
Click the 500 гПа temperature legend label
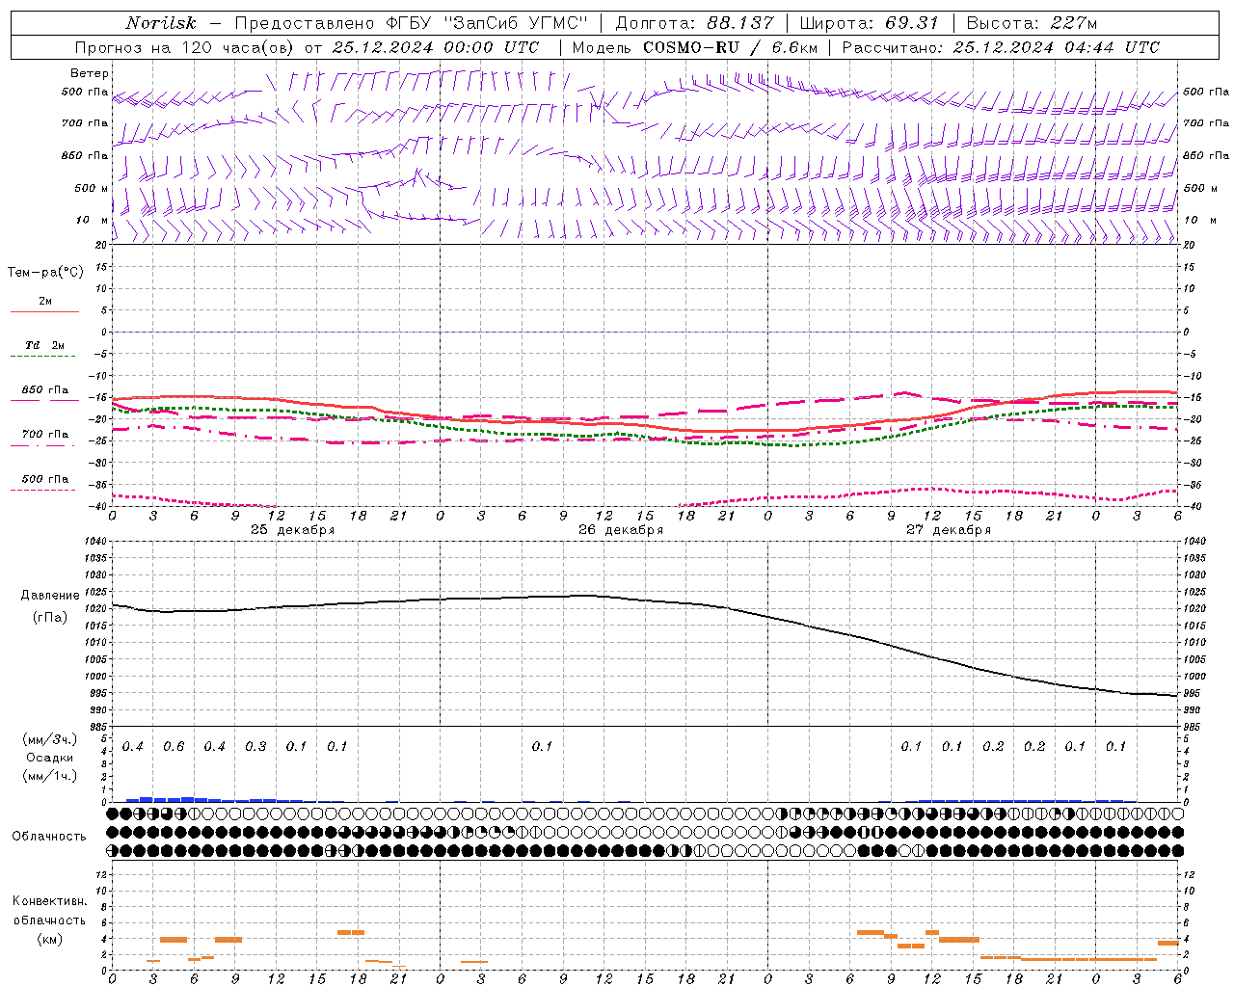coord(45,479)
